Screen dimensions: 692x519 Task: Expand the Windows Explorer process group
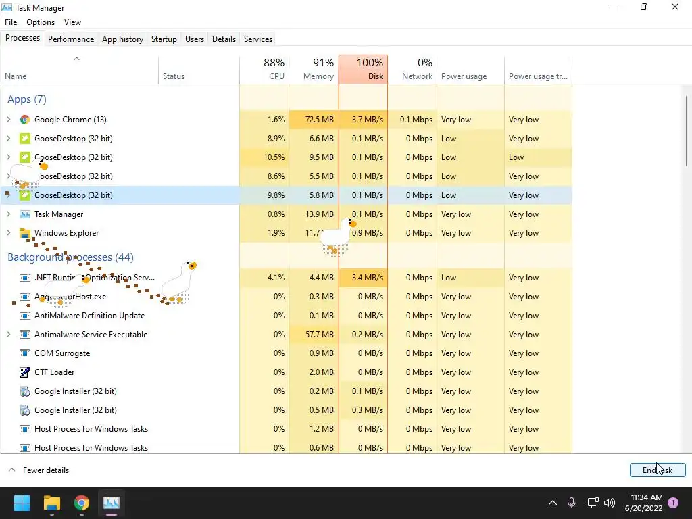[8, 232]
